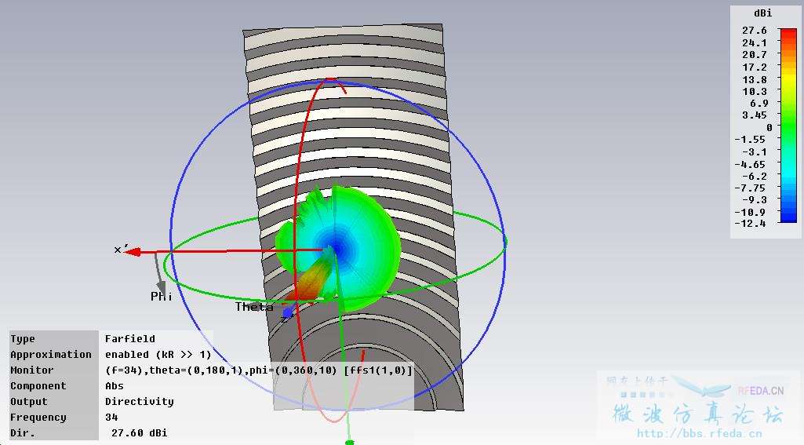Click the red x-axis arrowhead
804x445 pixels.
[133, 251]
